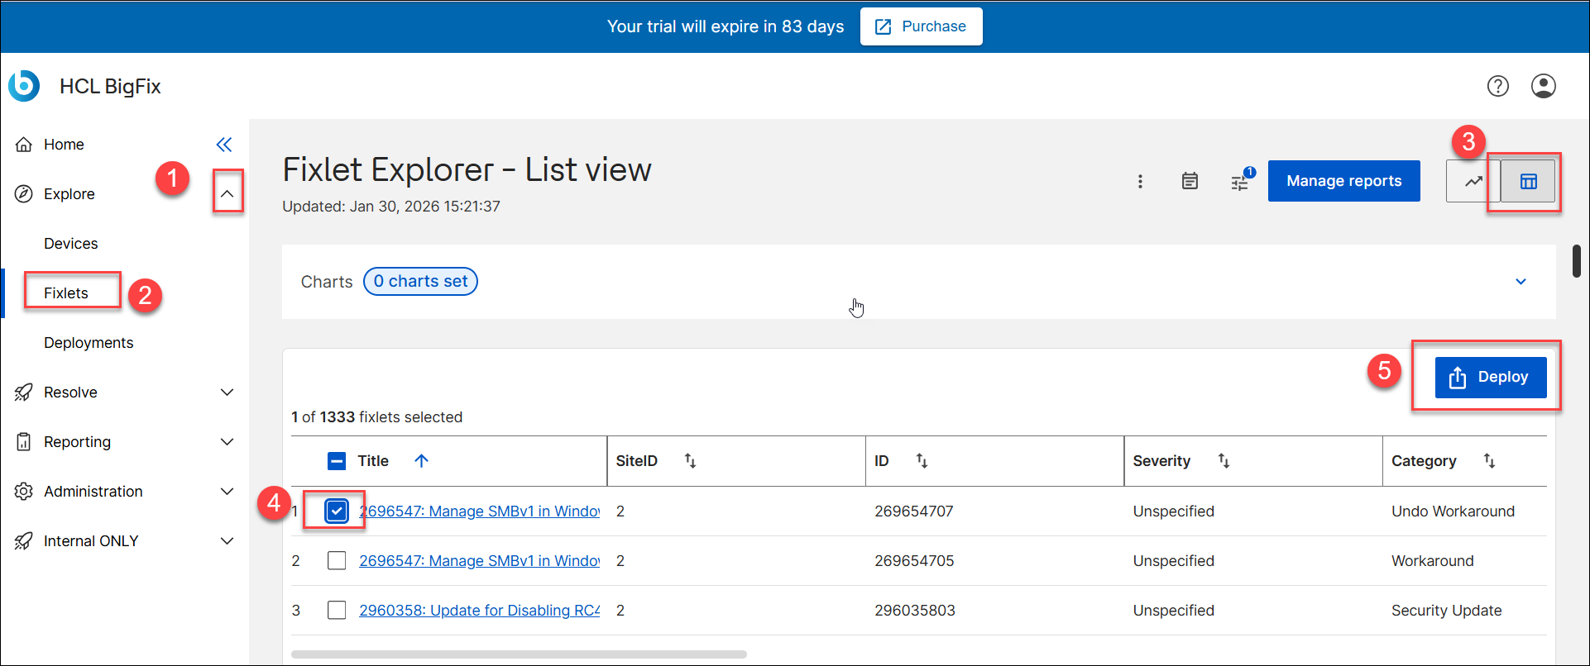This screenshot has width=1590, height=666.
Task: Switch to the chart trend view icon
Action: coord(1473,181)
